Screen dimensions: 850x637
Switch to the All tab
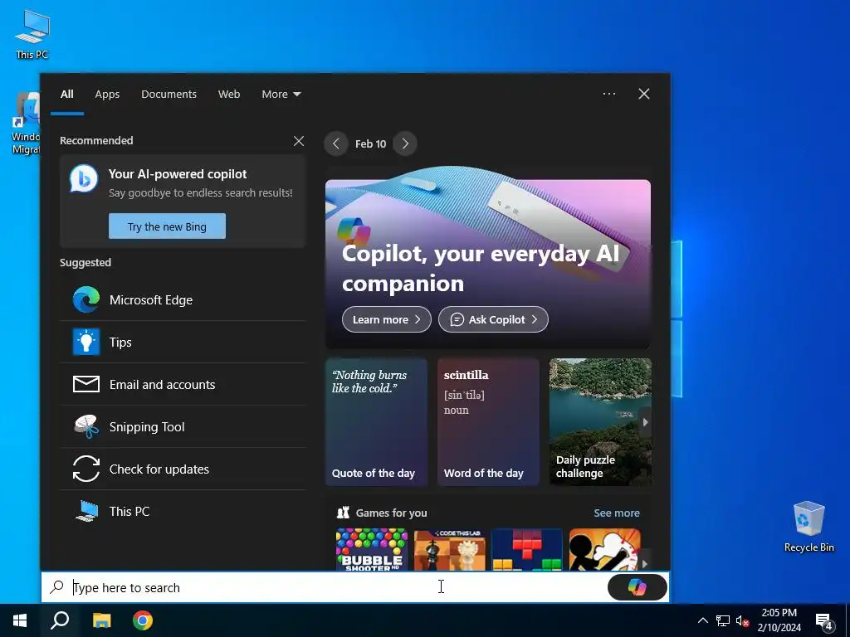coord(66,95)
